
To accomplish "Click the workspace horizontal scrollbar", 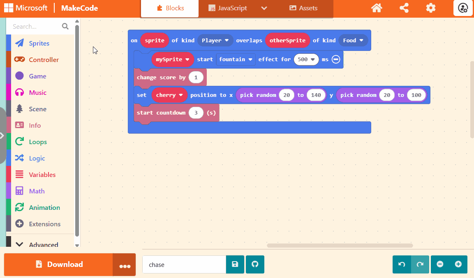I will pyautogui.click(x=340, y=246).
